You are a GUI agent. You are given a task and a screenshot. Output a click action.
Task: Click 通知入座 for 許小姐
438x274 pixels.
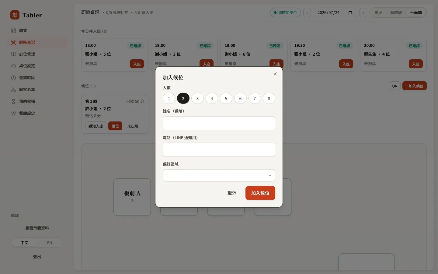(96, 126)
